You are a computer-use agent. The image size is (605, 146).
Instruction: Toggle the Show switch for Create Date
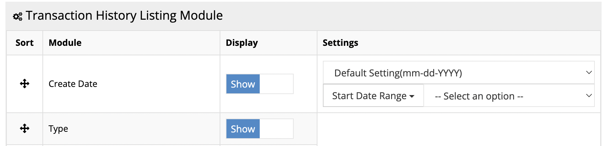pyautogui.click(x=243, y=84)
